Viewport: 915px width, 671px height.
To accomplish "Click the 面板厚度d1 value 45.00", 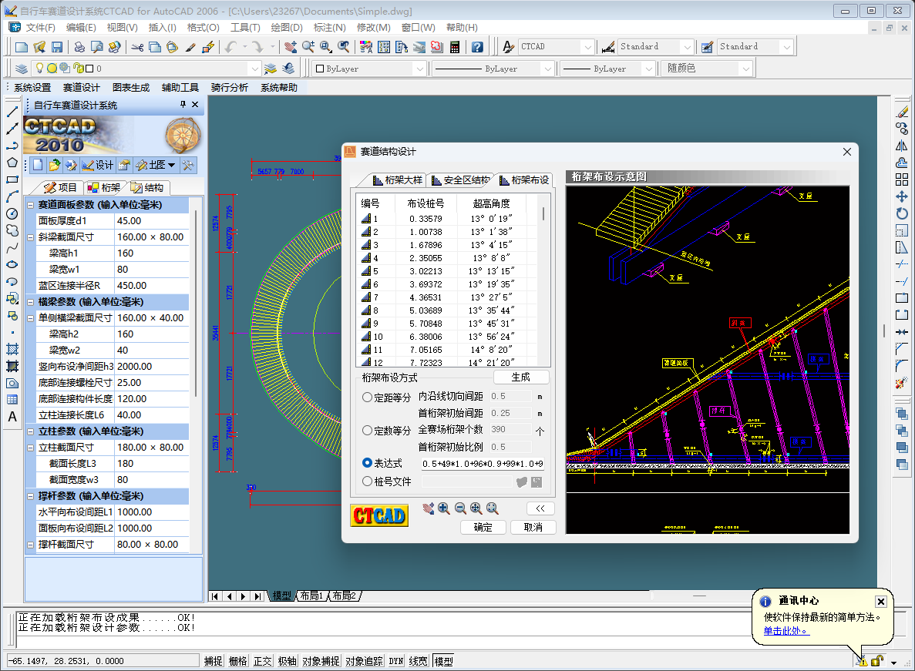I will [x=152, y=221].
